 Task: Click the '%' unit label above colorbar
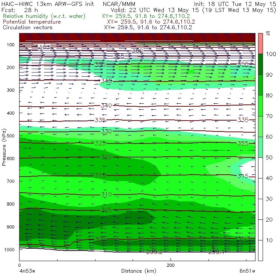(x=268, y=33)
